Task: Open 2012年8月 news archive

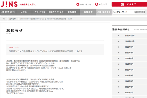Action: 129,53
